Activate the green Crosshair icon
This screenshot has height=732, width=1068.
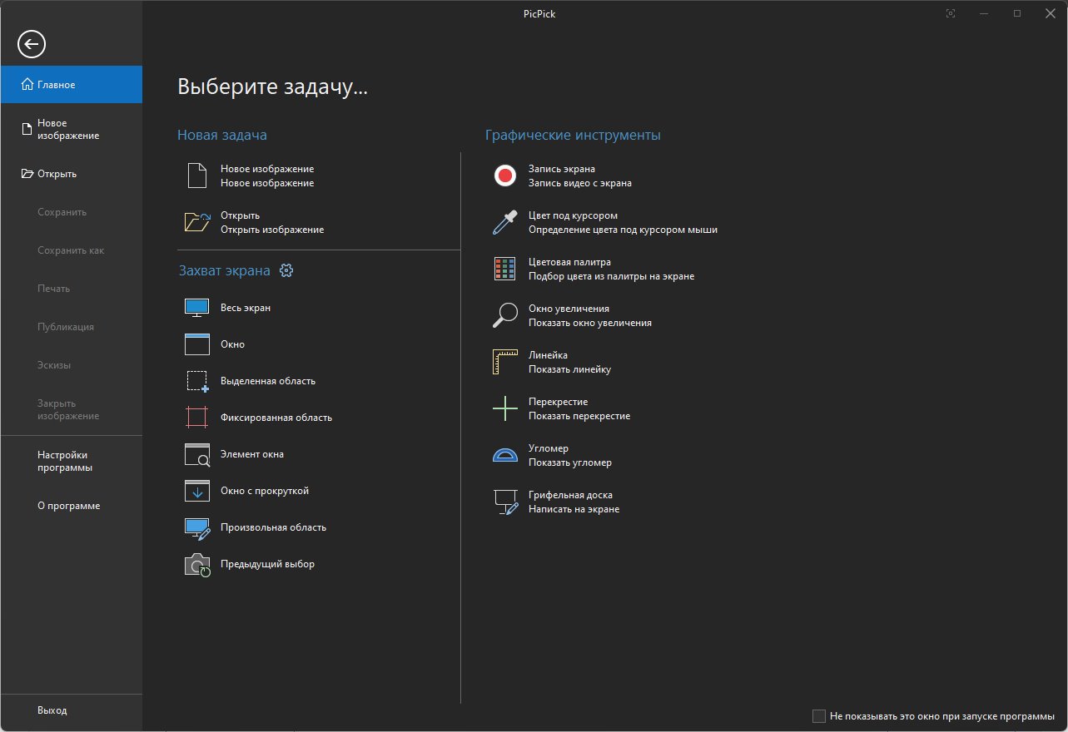point(505,408)
